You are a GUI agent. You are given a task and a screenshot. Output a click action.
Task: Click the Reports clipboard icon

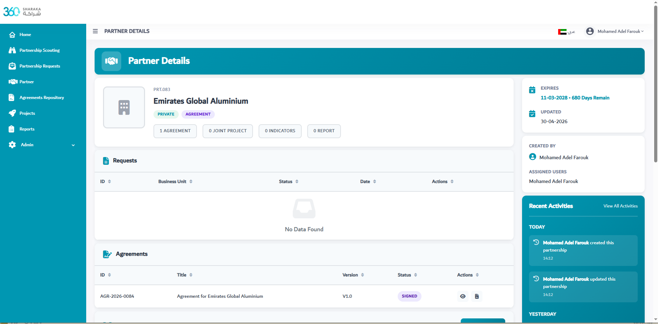tap(12, 129)
